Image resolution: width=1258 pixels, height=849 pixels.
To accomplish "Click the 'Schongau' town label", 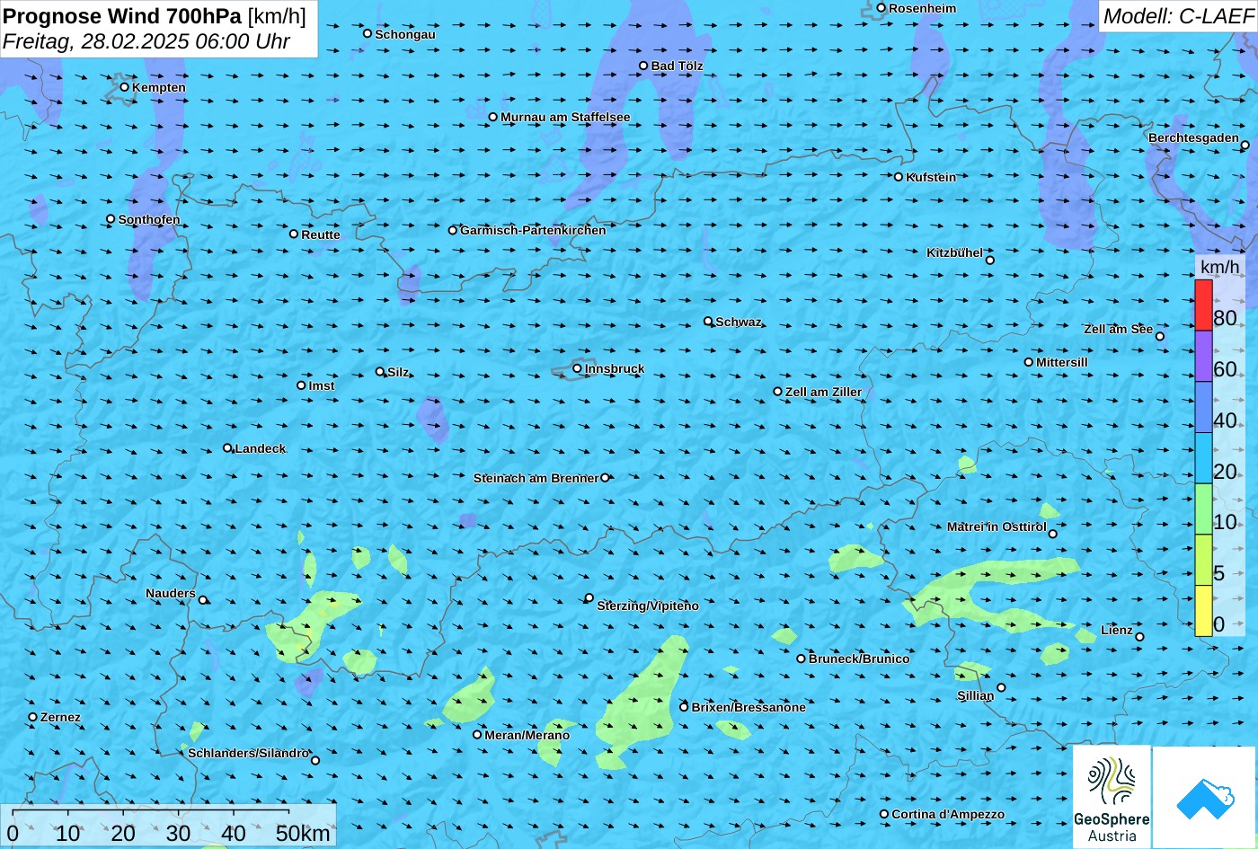I will click(x=405, y=35).
